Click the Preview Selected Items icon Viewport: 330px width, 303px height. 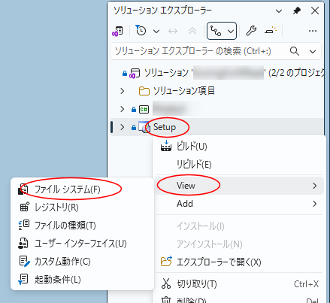pyautogui.click(x=271, y=31)
